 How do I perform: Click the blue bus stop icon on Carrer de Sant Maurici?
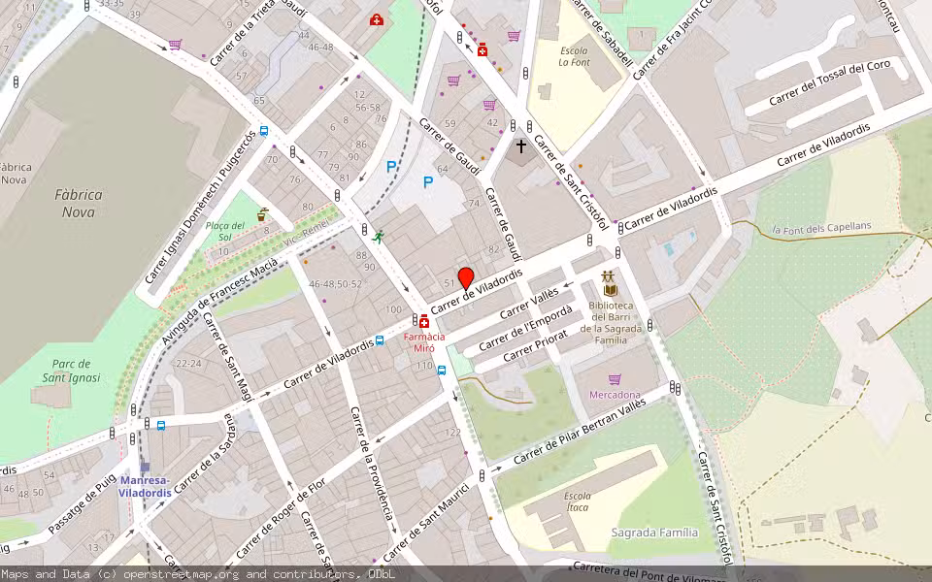[x=442, y=372]
